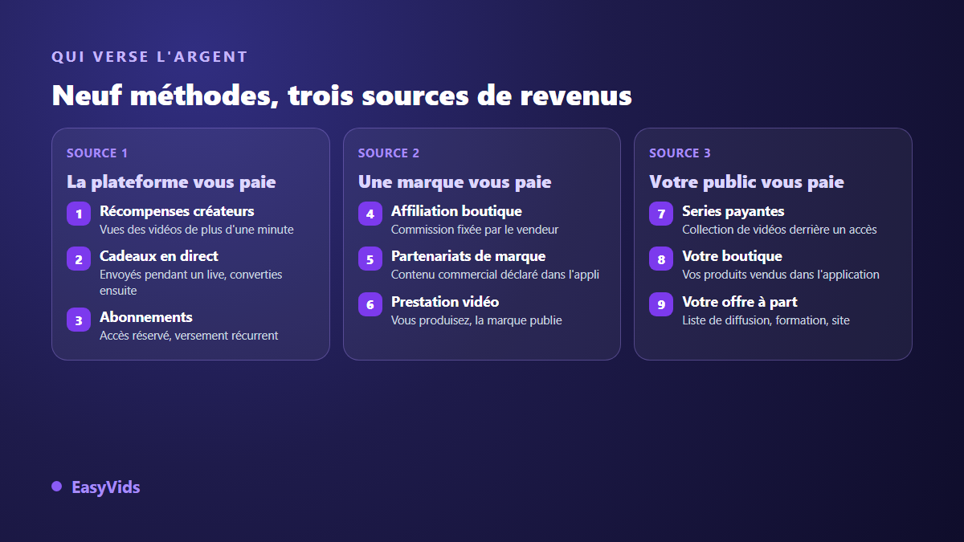Select the 'Prestation vidéo' title
This screenshot has width=964, height=542.
point(445,302)
